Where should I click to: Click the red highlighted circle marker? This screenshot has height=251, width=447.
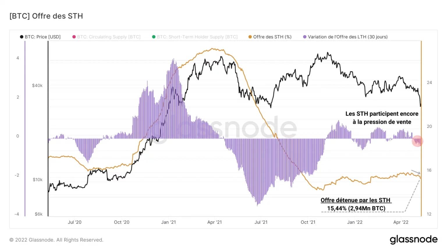(418, 141)
